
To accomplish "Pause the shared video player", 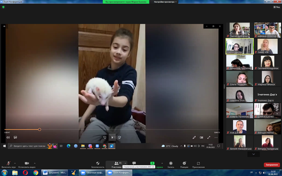I will point(112,137).
